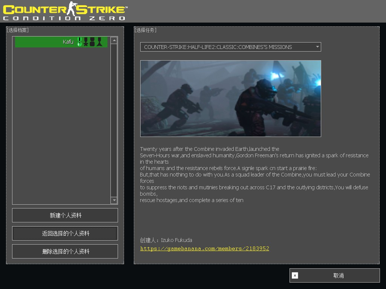Image resolution: width=386 pixels, height=289 pixels.
Task: Click the square badge medal icon beside Kafu
Action: click(92, 42)
